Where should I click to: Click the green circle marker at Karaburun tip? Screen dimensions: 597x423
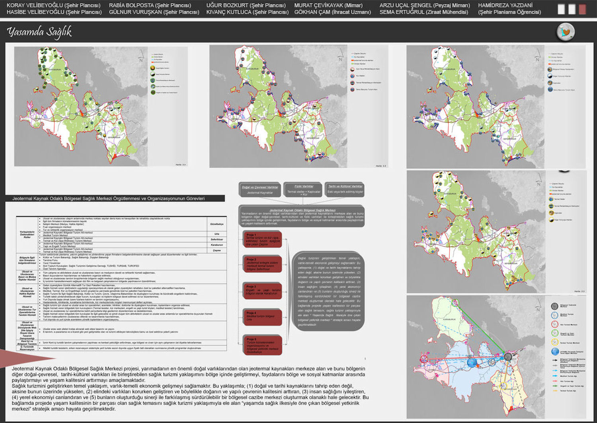point(456,303)
